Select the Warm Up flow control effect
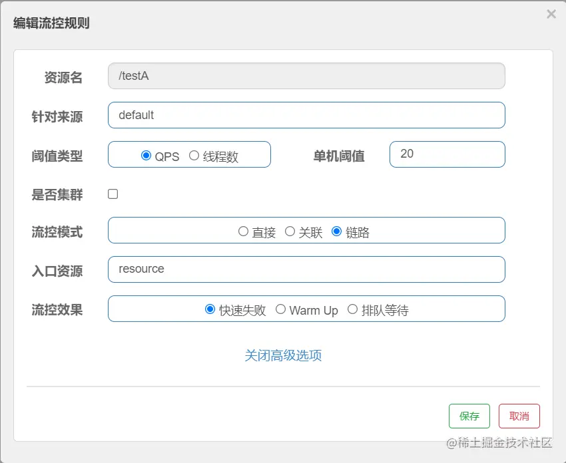Viewport: 566px width, 463px height. tap(280, 309)
